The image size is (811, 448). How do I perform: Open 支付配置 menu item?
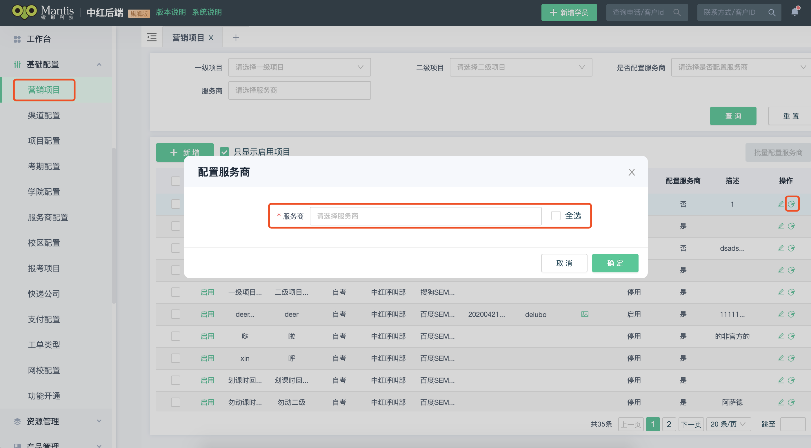[x=44, y=319]
